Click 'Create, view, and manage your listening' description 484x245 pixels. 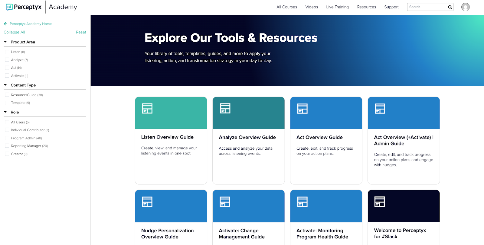tap(169, 151)
